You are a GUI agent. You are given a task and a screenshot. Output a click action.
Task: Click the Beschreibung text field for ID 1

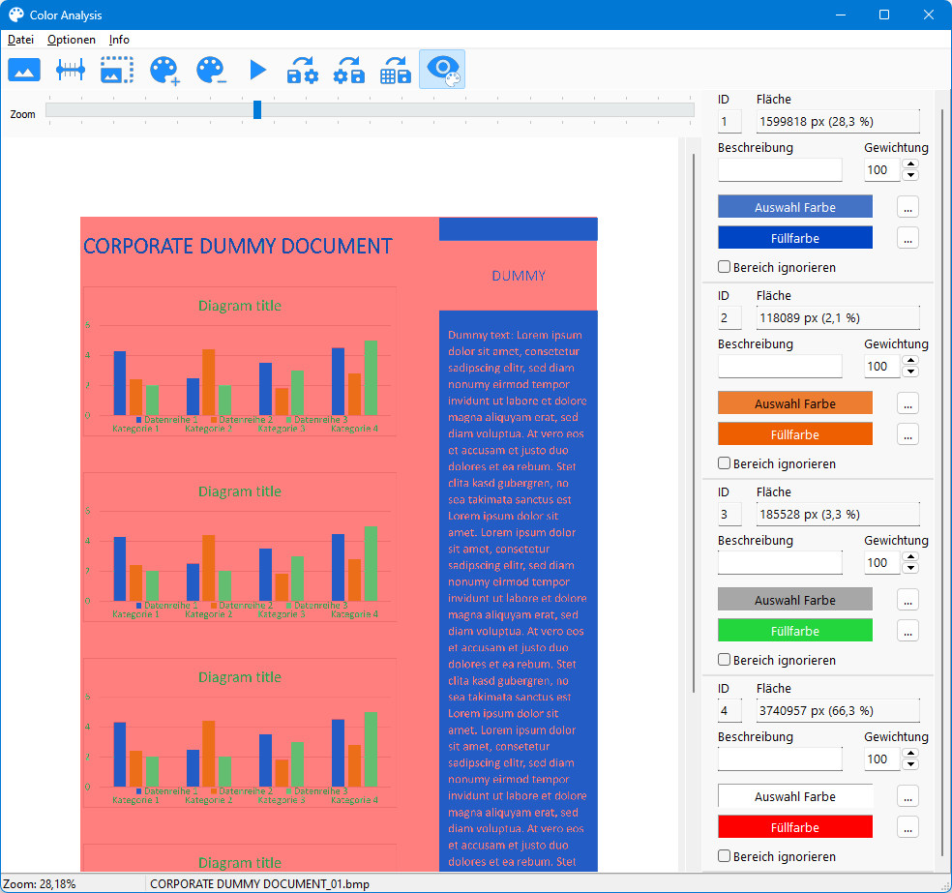pyautogui.click(x=780, y=170)
